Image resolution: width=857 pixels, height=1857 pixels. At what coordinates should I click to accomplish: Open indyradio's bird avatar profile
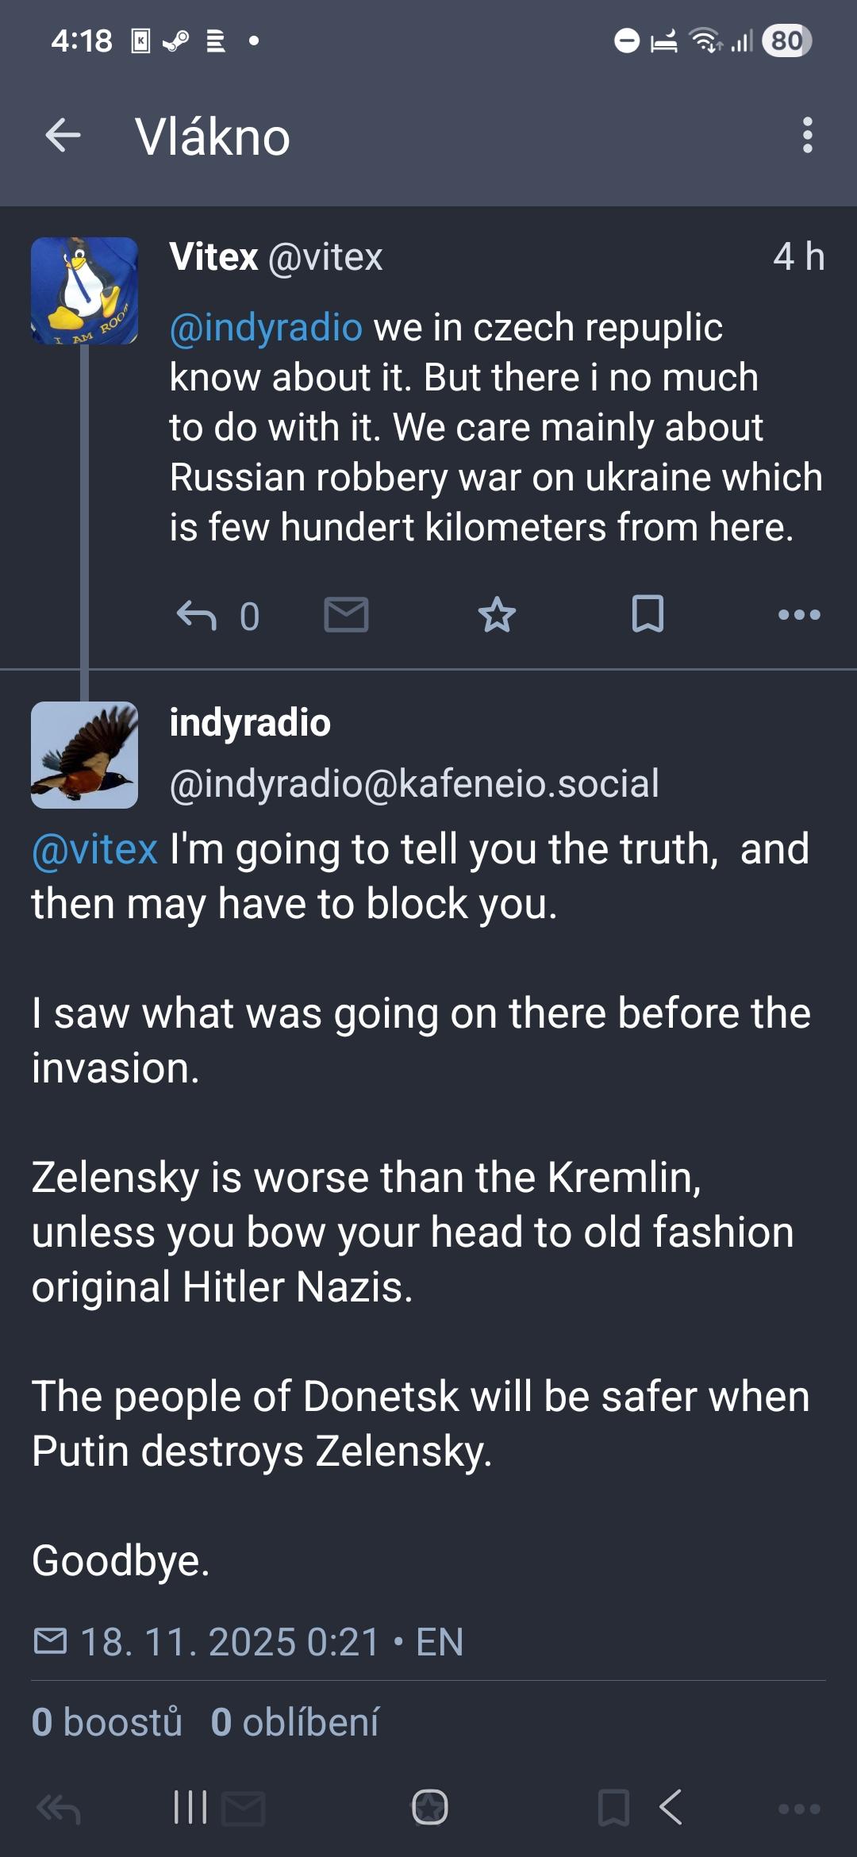click(84, 755)
